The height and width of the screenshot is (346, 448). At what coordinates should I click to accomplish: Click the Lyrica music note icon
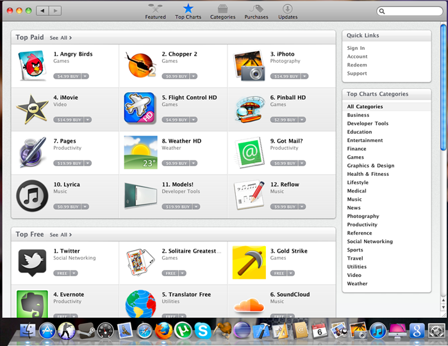pyautogui.click(x=32, y=196)
